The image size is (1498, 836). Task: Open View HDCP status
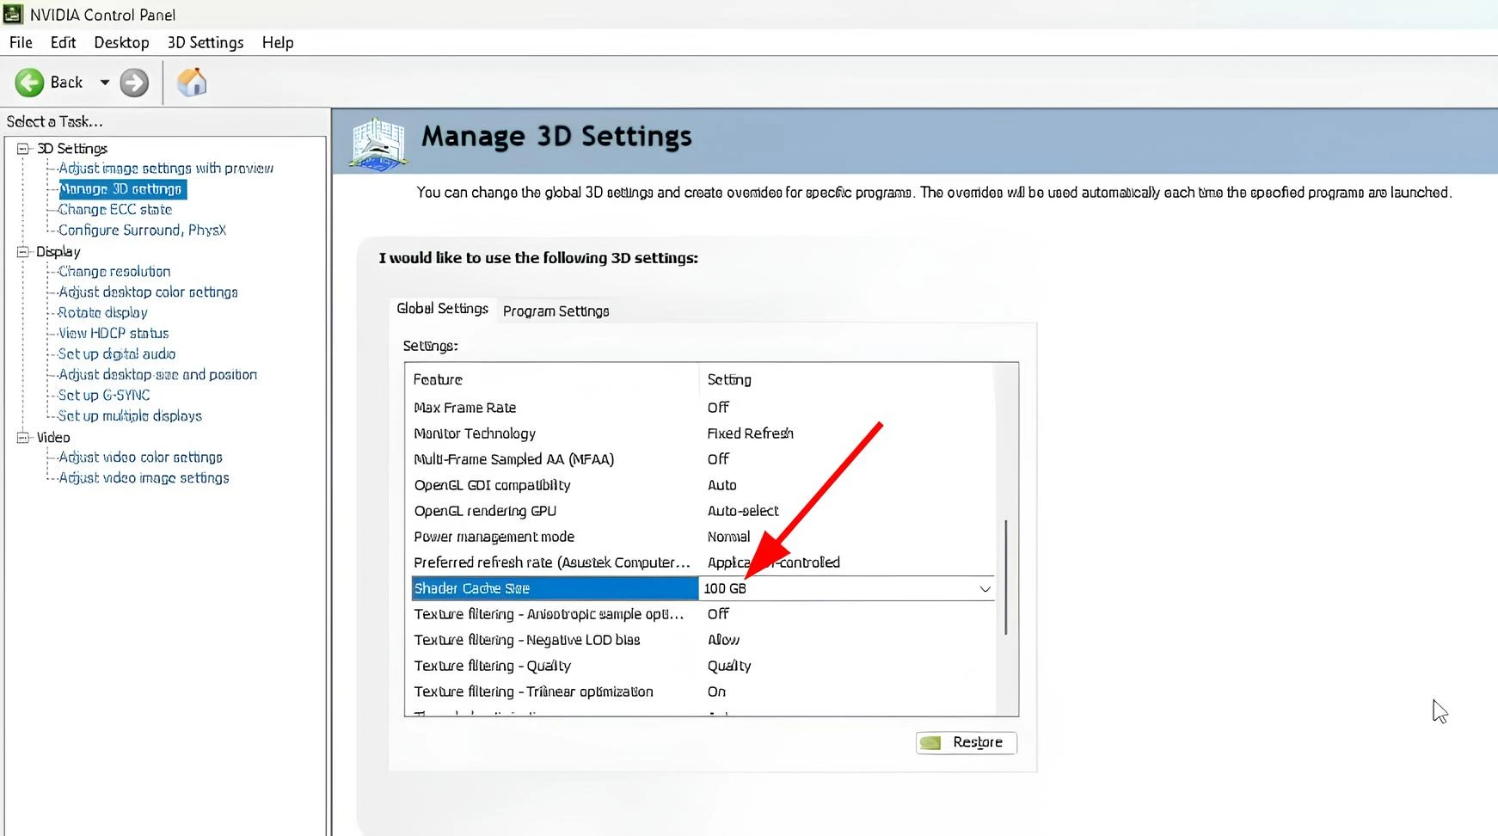click(x=114, y=334)
